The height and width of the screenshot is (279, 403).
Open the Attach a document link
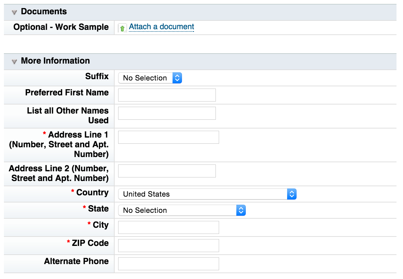coord(161,27)
